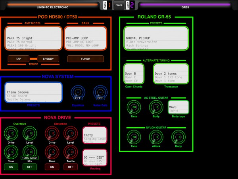Image resolution: width=238 pixels, height=179 pixels.
Task: Switch to the GR55 tab
Action: (x=185, y=6)
